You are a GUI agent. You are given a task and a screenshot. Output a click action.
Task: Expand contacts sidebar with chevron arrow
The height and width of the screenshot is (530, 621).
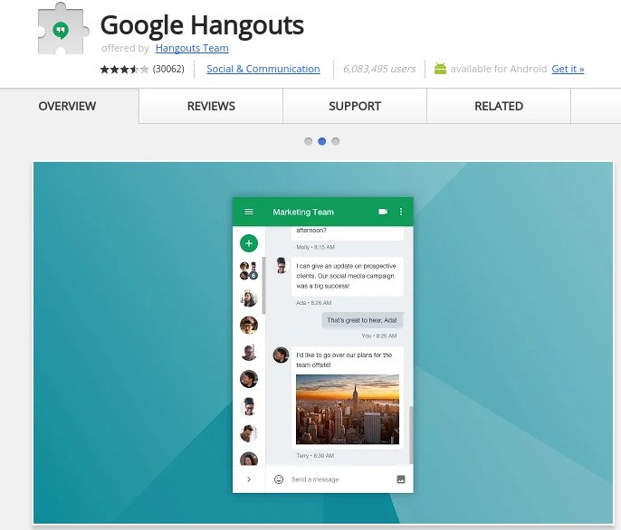[249, 479]
